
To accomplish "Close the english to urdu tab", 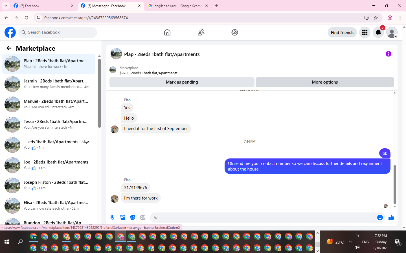I will click(207, 6).
